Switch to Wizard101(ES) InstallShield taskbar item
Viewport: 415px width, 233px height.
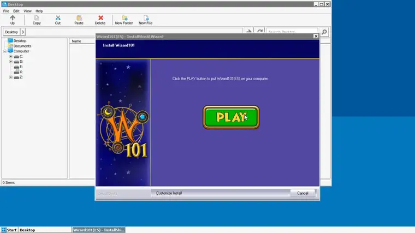[x=98, y=230]
